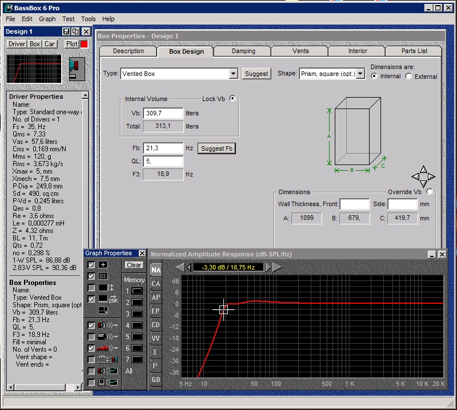Toggle the grid lines checkbox
The height and width of the screenshot is (410, 457).
point(91,276)
